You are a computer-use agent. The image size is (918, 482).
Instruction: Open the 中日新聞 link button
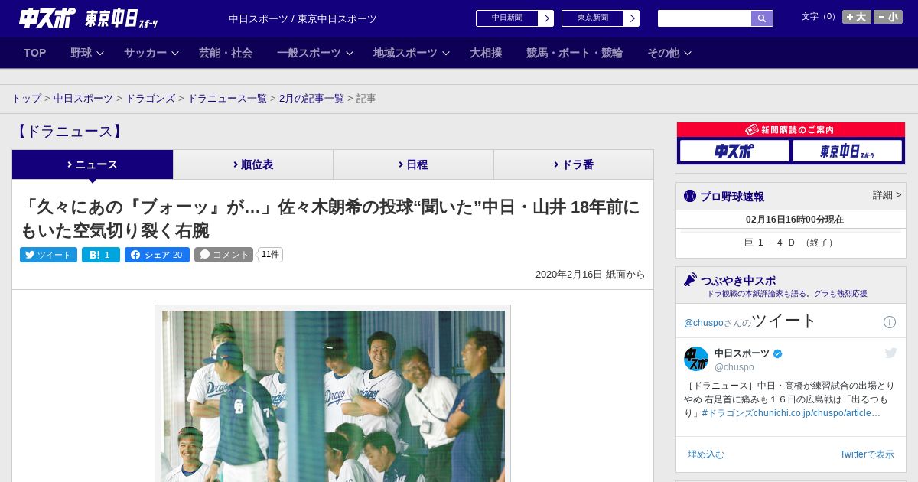[x=515, y=18]
